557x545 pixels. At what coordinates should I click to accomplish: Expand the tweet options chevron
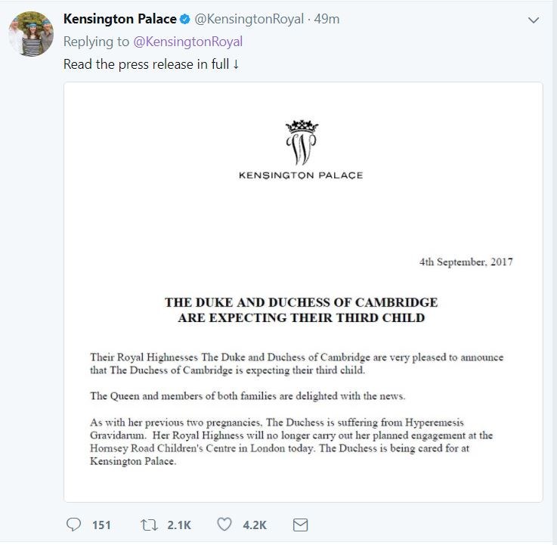534,20
